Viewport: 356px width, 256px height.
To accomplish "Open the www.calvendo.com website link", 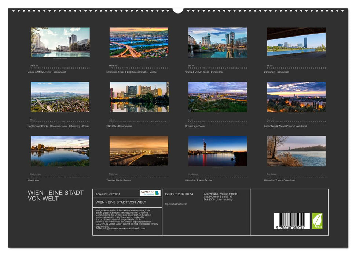I will pyautogui.click(x=136, y=227).
